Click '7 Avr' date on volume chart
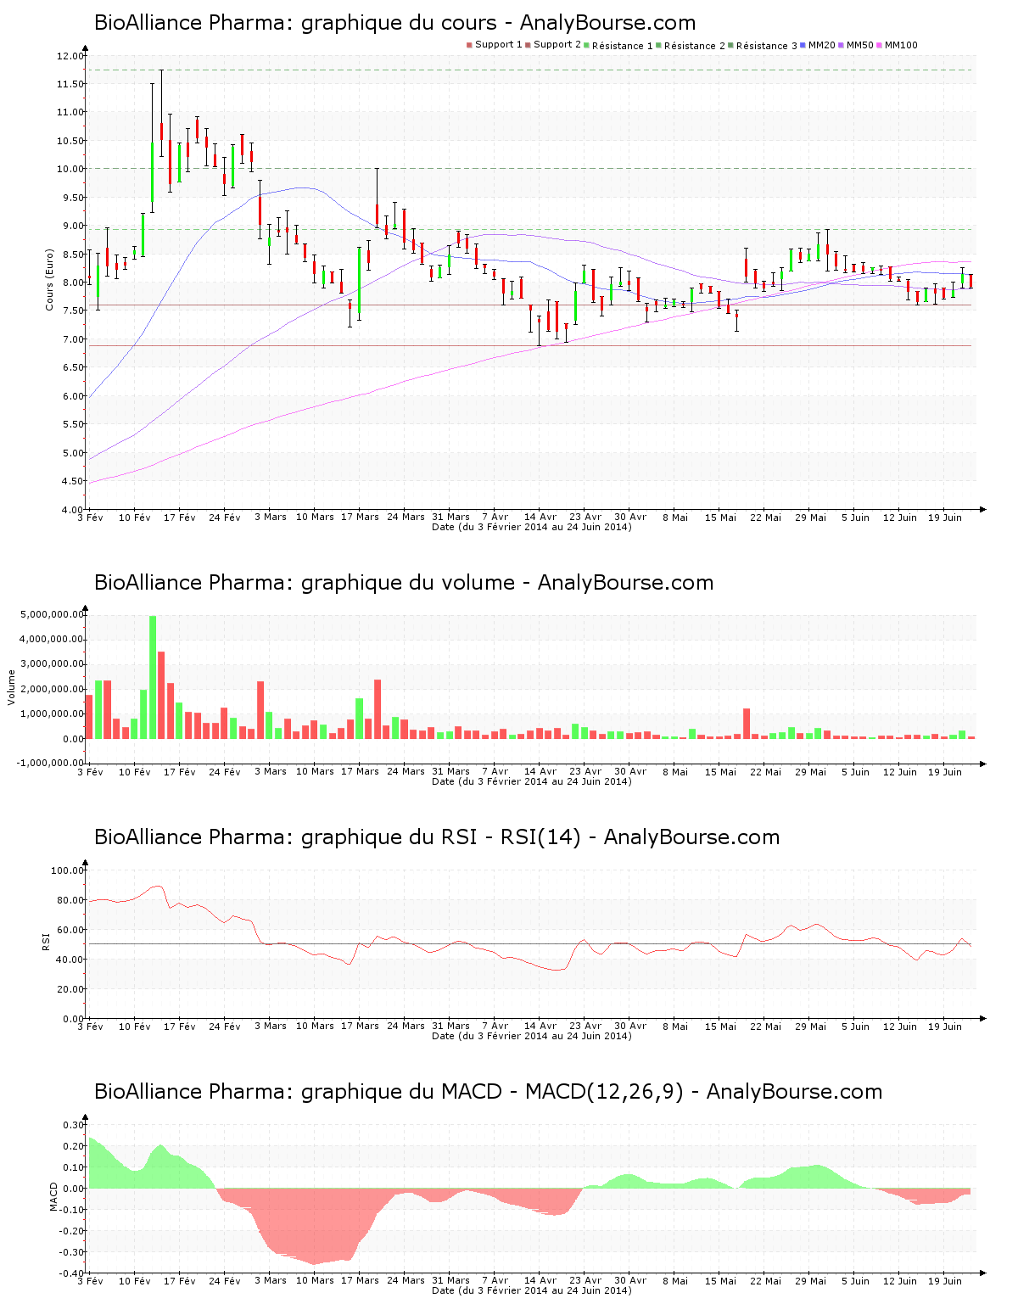 [495, 772]
